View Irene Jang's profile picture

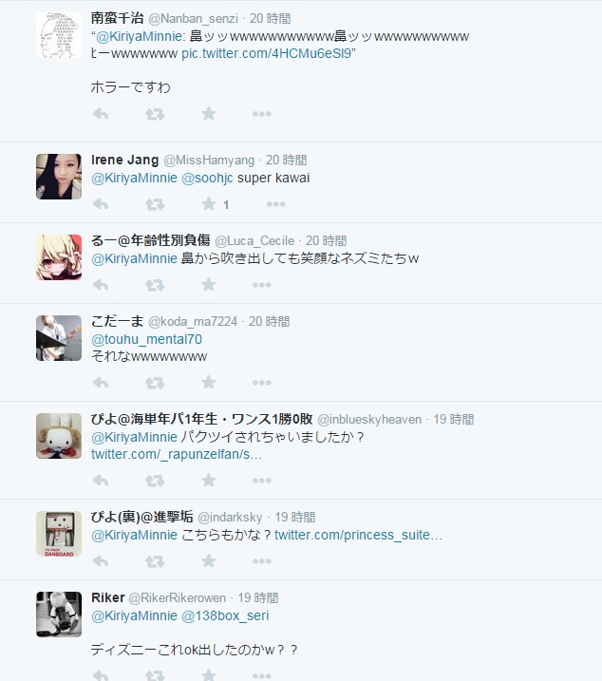[x=59, y=177]
